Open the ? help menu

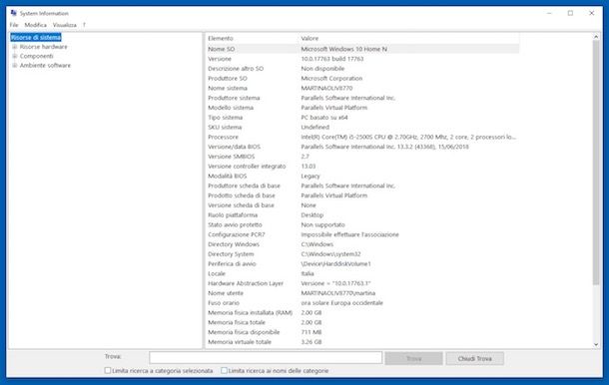(84, 25)
